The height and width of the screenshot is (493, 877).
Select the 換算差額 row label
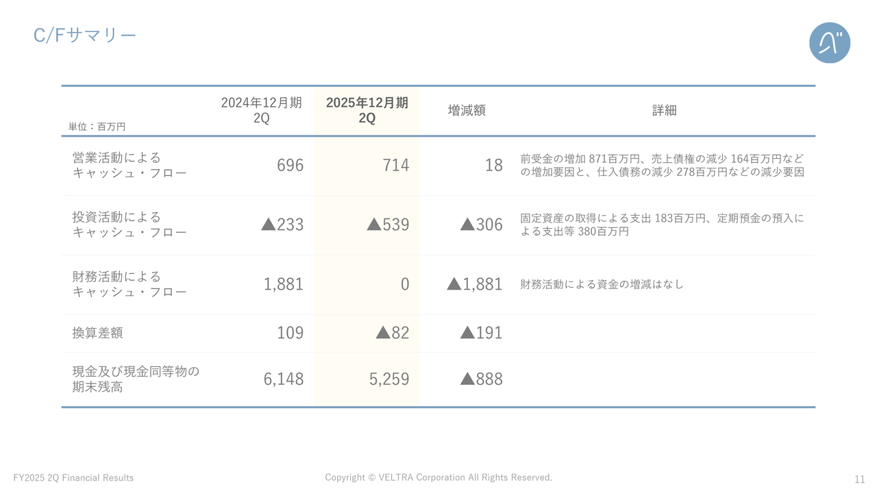(98, 333)
